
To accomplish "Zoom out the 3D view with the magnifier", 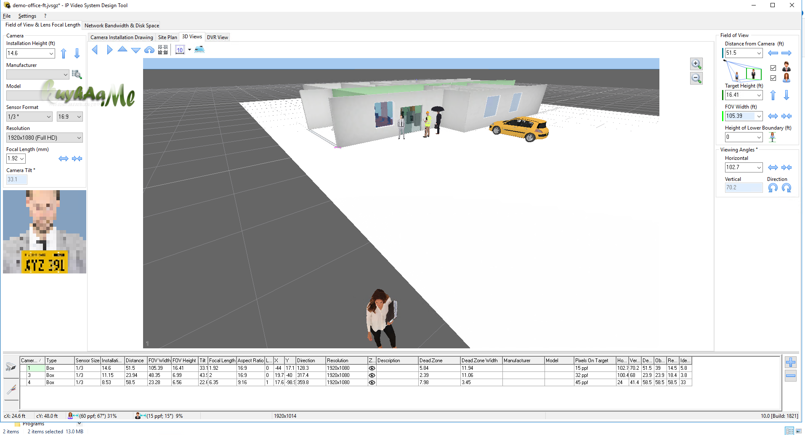I will click(x=696, y=78).
